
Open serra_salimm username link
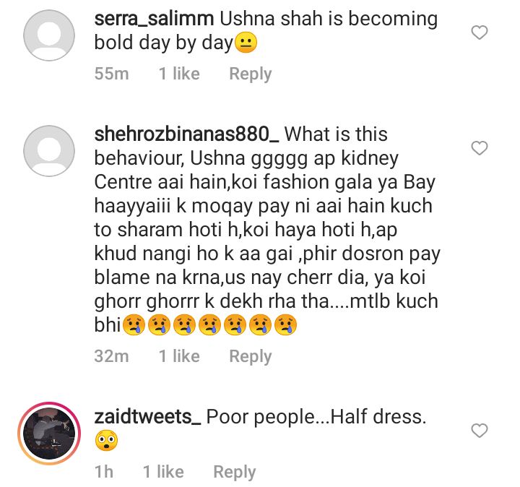click(155, 19)
